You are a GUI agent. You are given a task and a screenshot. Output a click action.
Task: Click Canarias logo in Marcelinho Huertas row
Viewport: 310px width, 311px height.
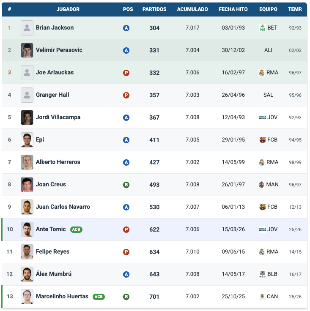tap(262, 297)
